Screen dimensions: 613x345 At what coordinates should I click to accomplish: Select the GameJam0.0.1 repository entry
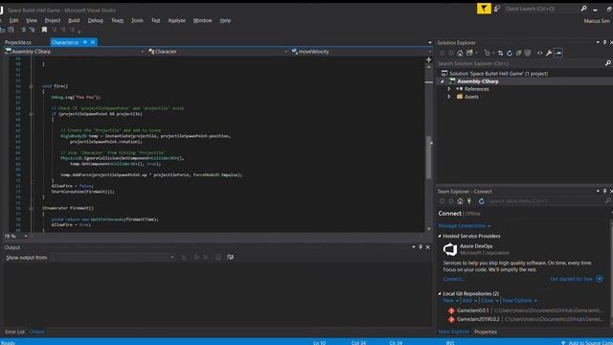coord(526,310)
